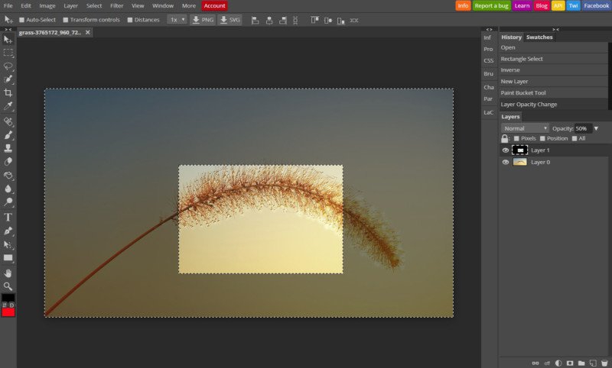
Task: Open the Normal blend mode dropdown
Action: click(524, 128)
